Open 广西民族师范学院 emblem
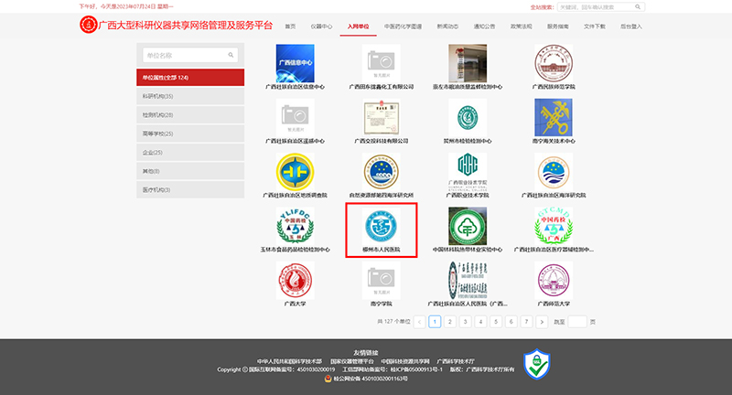Image resolution: width=732 pixels, height=395 pixels. (554, 63)
